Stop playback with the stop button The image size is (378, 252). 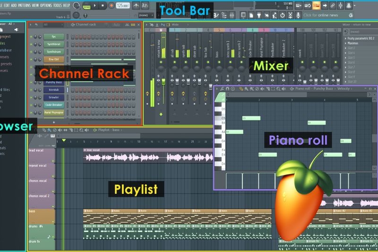coord(103,5)
